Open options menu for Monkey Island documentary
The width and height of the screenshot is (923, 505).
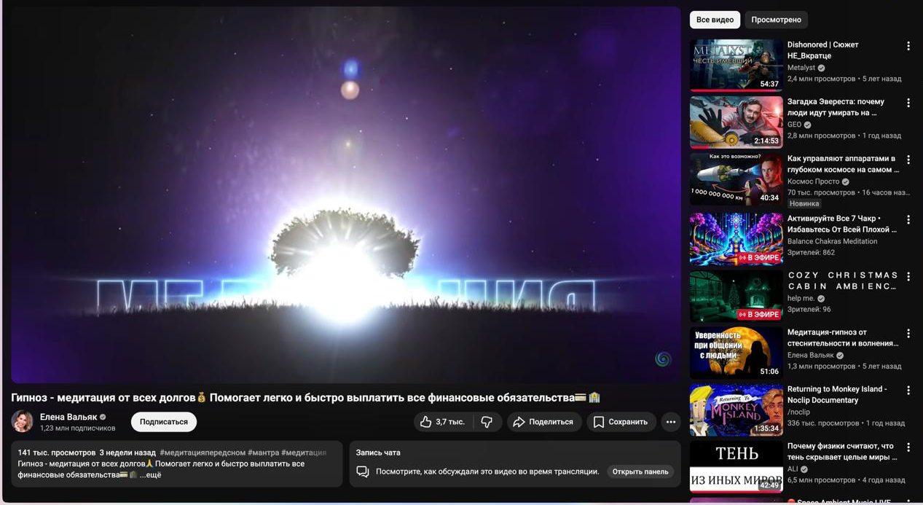click(x=908, y=390)
